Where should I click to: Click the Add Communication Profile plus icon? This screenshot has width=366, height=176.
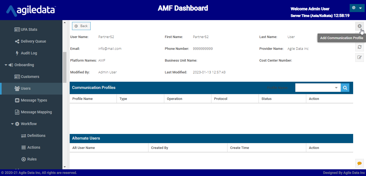pos(359,26)
